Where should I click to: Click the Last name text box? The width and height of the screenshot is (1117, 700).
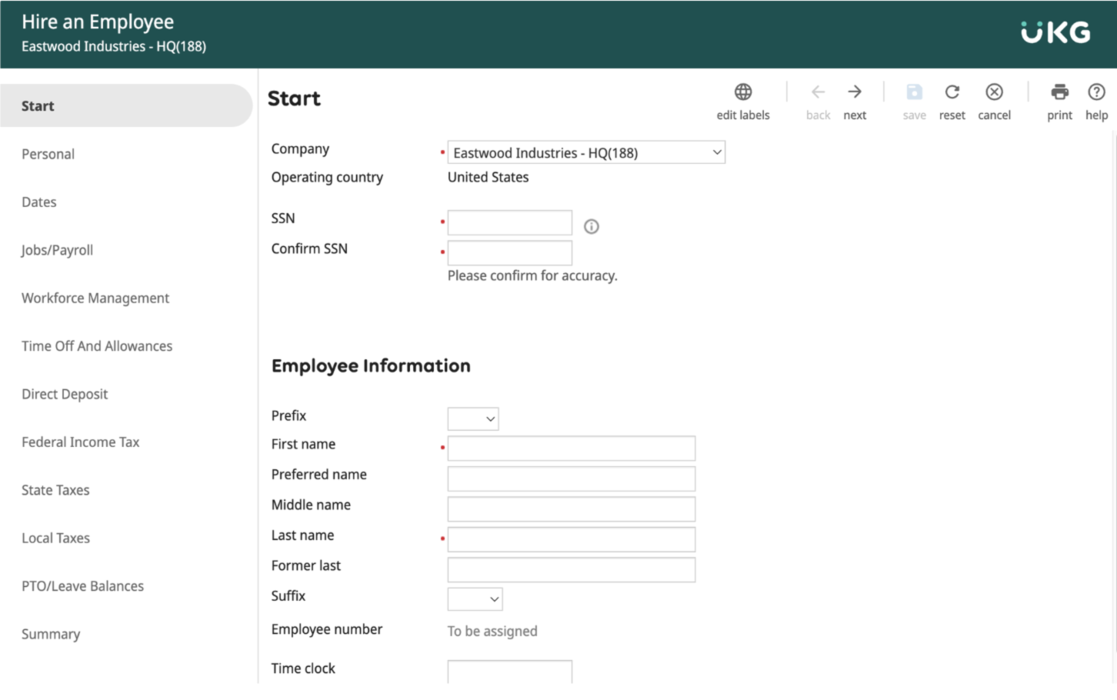(572, 539)
